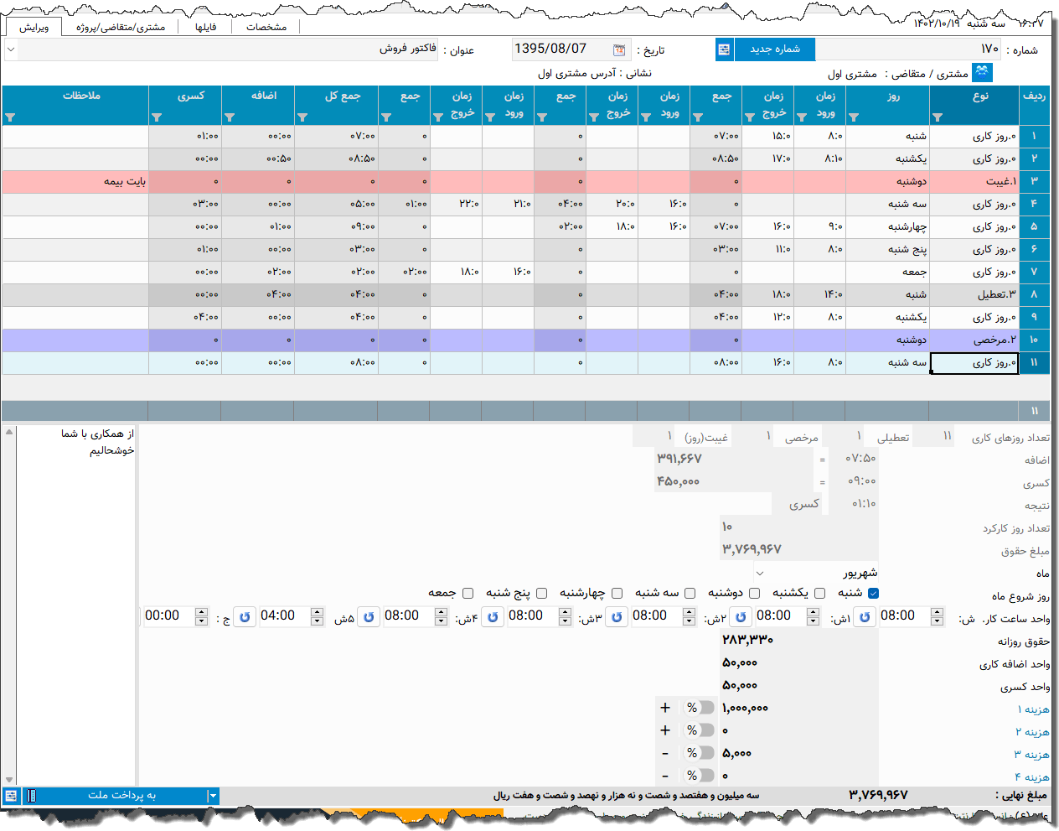Click the شماره جدید button

tap(775, 49)
